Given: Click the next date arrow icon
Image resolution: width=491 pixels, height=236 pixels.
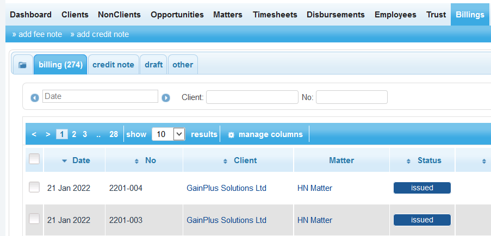Looking at the screenshot, I should (x=166, y=98).
